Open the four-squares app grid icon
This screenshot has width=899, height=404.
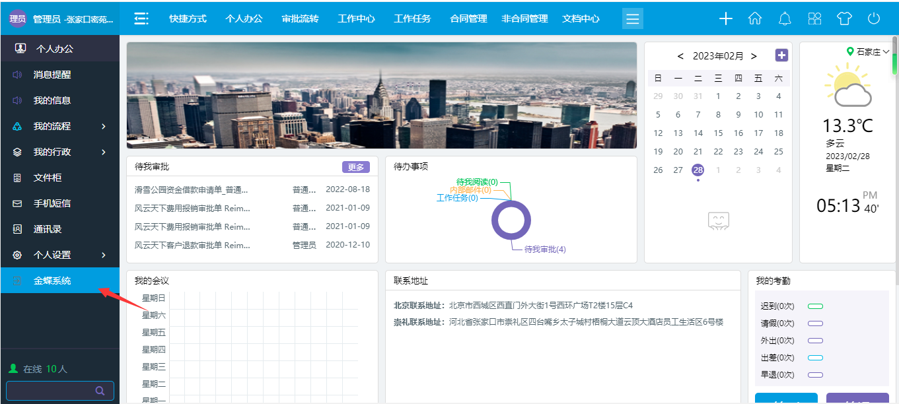click(814, 18)
